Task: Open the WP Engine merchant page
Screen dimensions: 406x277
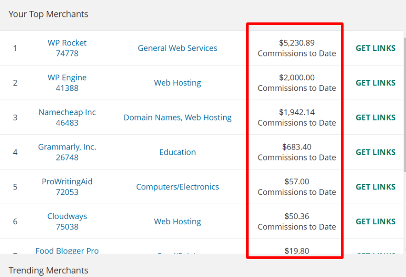Action: 67,78
